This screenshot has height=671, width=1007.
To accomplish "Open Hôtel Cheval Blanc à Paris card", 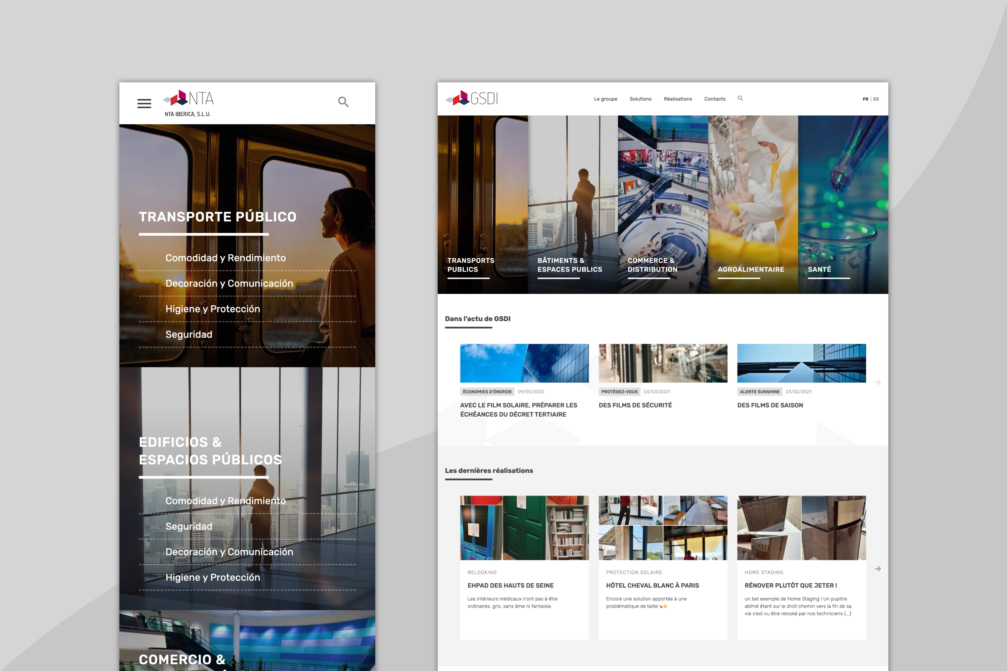I will [663, 567].
